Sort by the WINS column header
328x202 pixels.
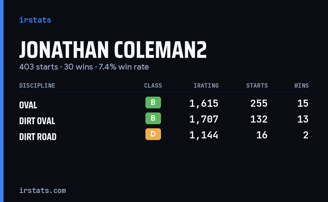(x=301, y=86)
